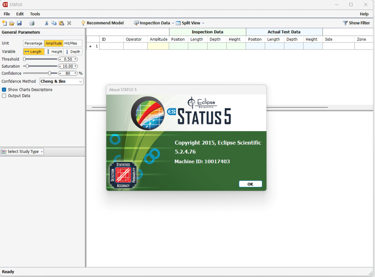Open the Help menu
Screen dimensions: 375x277
364,14
